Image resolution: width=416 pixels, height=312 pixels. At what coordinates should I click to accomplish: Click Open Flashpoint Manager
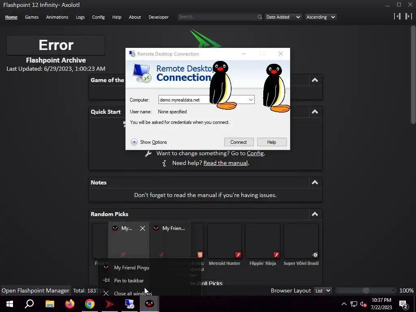click(35, 290)
